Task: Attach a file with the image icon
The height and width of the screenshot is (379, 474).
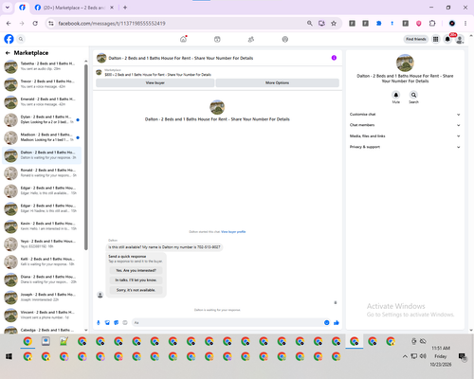Action: [107, 322]
